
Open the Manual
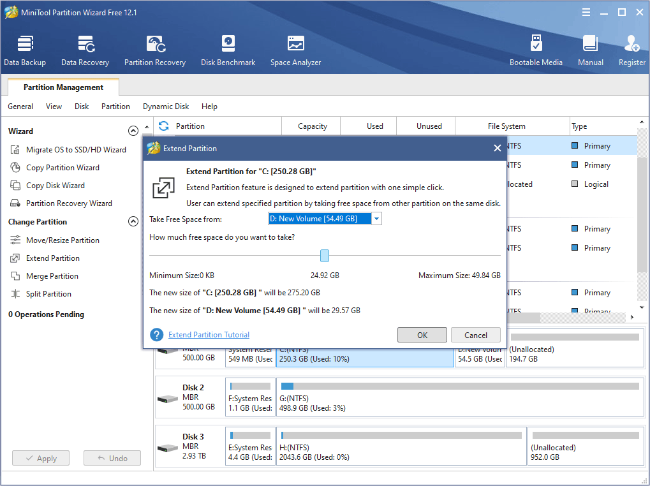pyautogui.click(x=590, y=50)
